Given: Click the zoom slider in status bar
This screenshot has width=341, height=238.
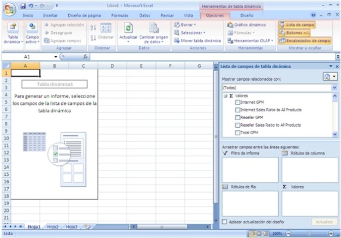Looking at the screenshot, I should coord(309,233).
